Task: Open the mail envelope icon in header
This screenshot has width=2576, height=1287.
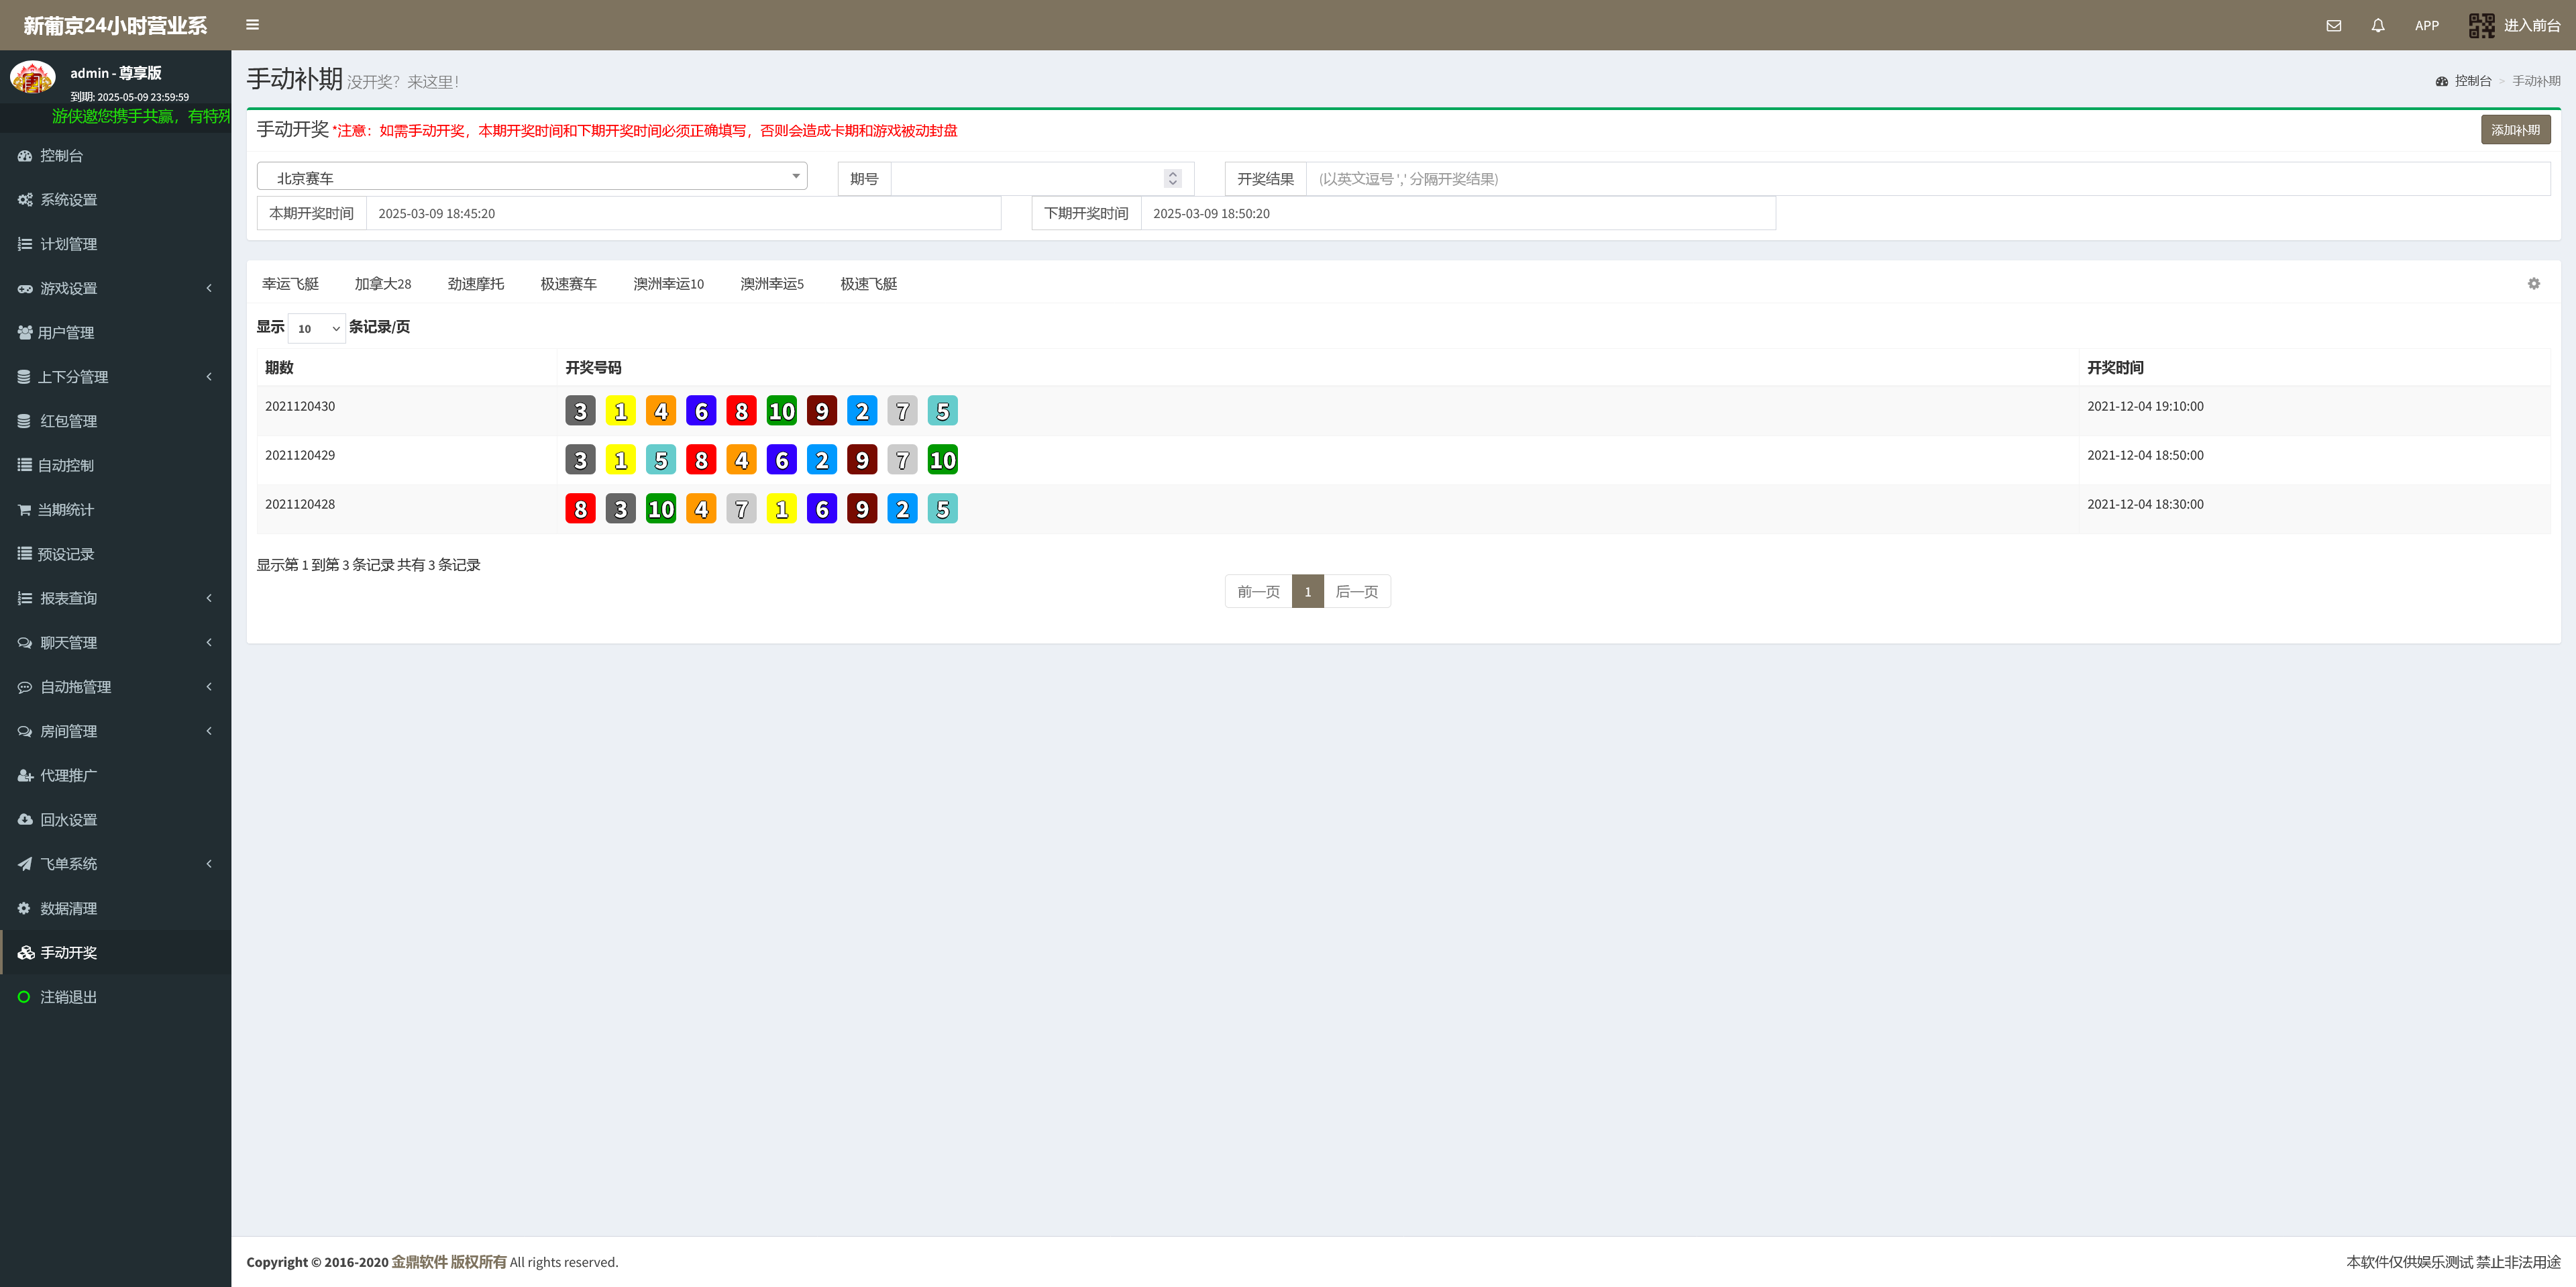Action: click(x=2333, y=26)
